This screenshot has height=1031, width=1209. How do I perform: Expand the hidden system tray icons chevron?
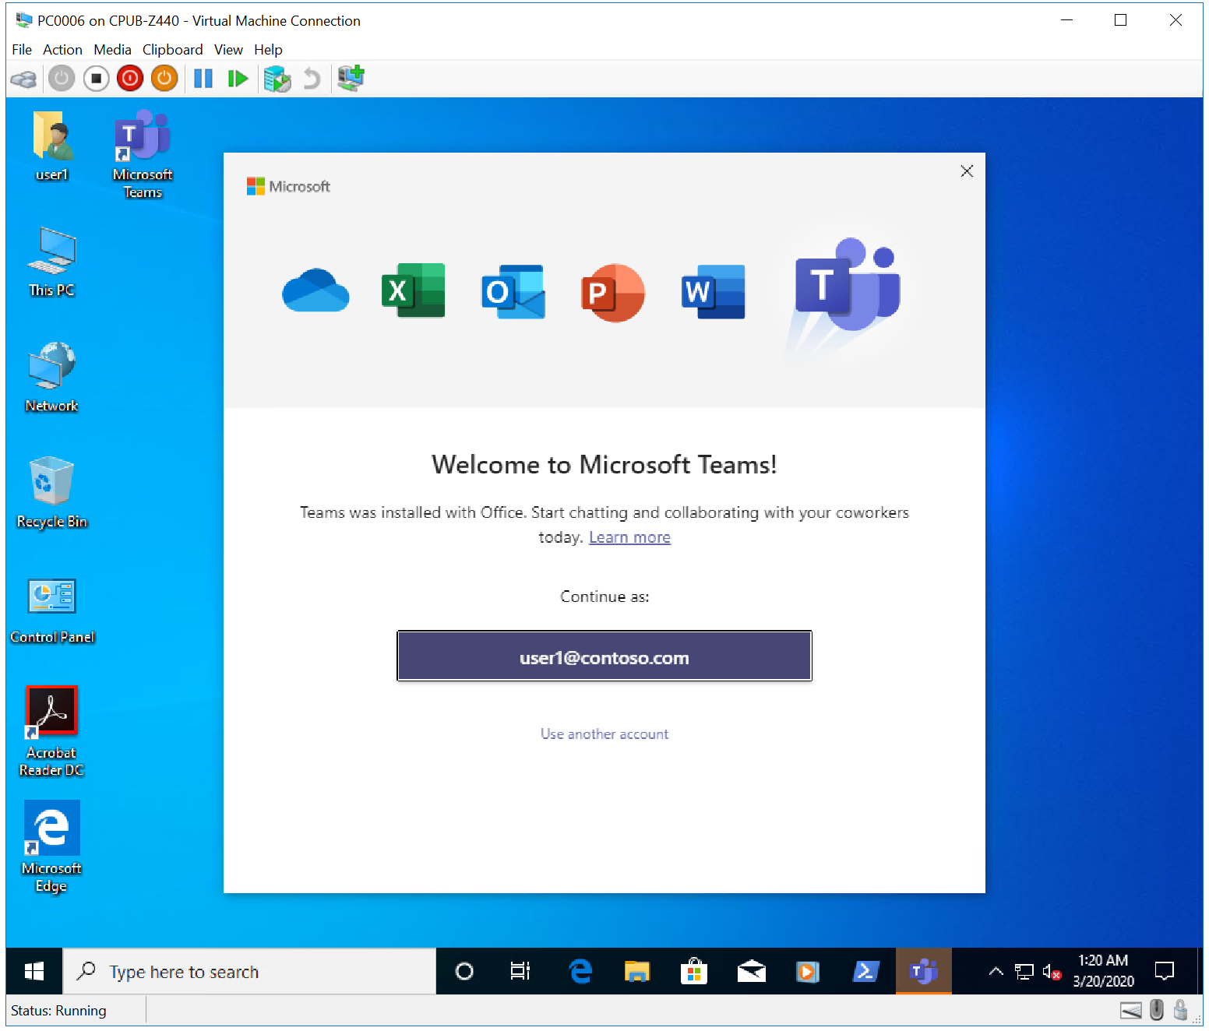point(996,971)
